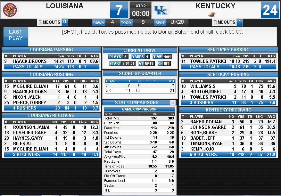This screenshot has width=281, height=196.
Task: Click the Louisiana timeouts count box
Action: pos(64,22)
